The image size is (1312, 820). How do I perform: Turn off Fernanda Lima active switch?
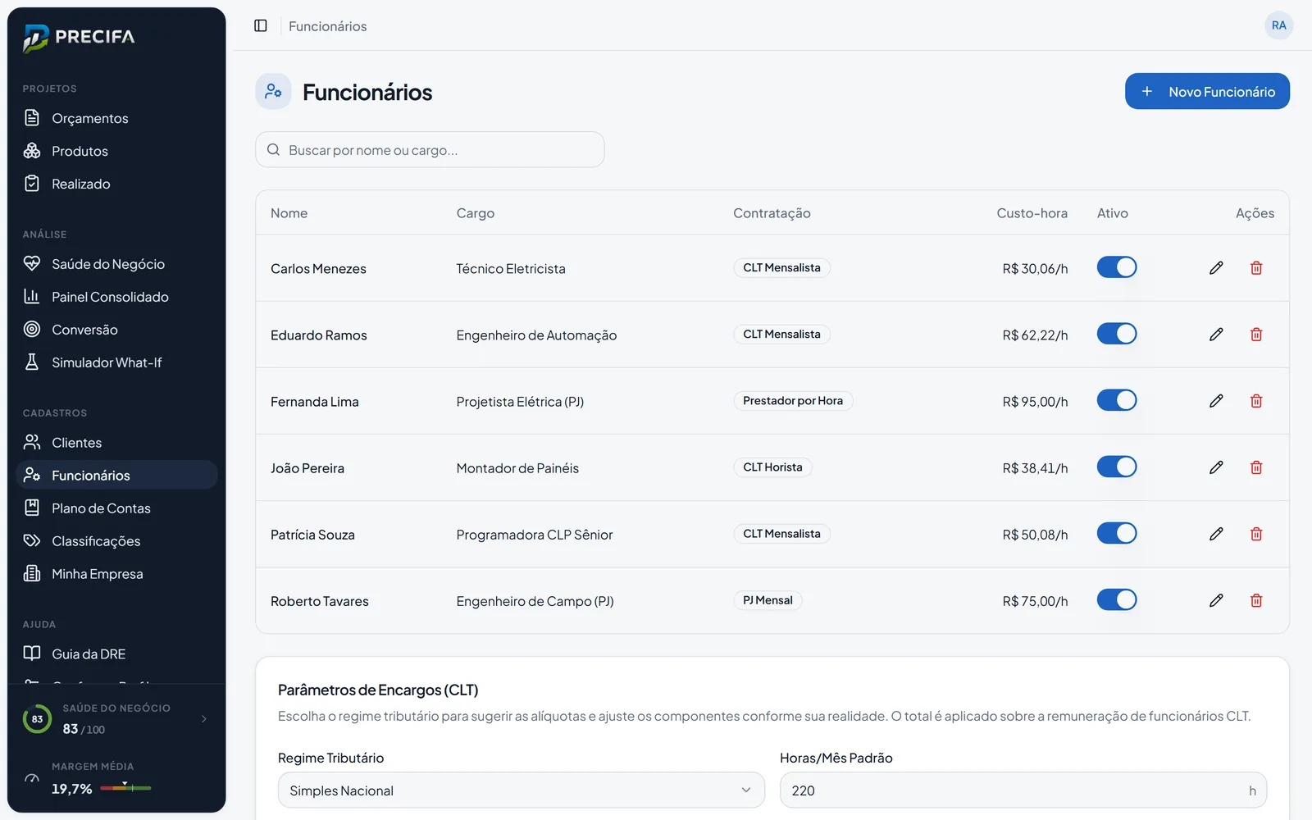(x=1117, y=400)
